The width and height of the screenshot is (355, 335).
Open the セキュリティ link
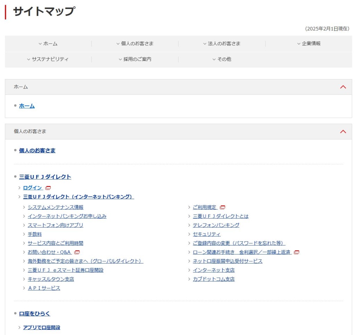207,234
